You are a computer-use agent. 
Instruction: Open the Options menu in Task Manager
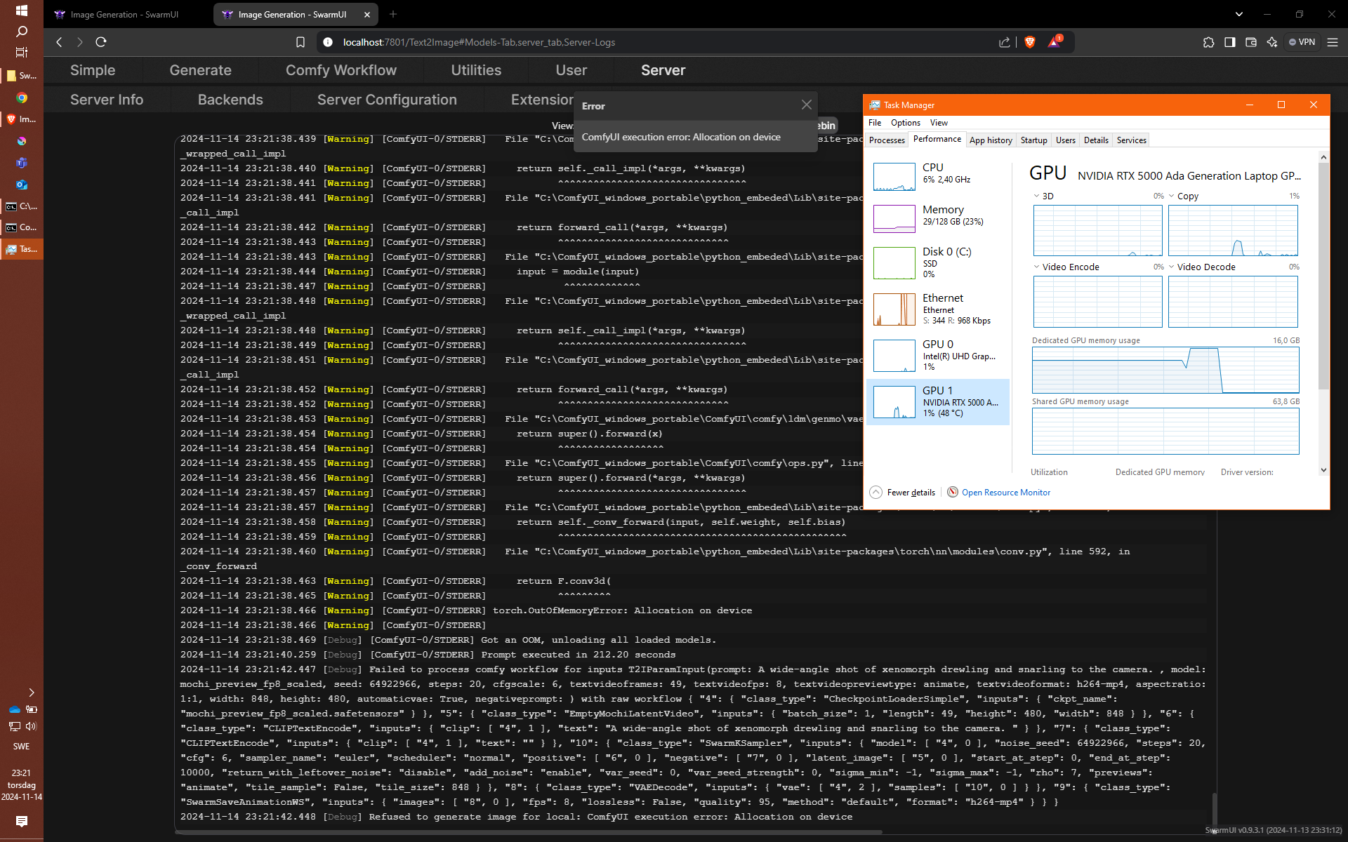tap(905, 122)
